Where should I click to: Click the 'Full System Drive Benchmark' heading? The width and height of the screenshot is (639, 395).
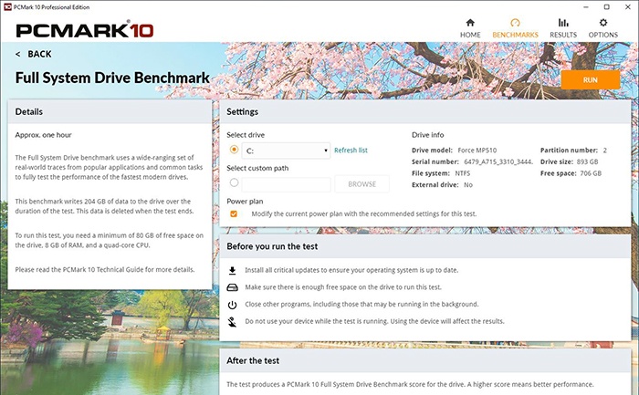pos(112,78)
